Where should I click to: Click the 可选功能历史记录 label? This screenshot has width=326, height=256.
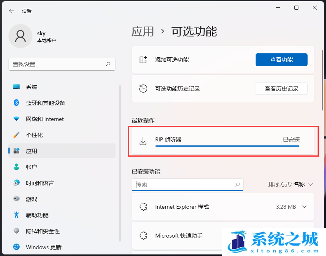point(178,89)
